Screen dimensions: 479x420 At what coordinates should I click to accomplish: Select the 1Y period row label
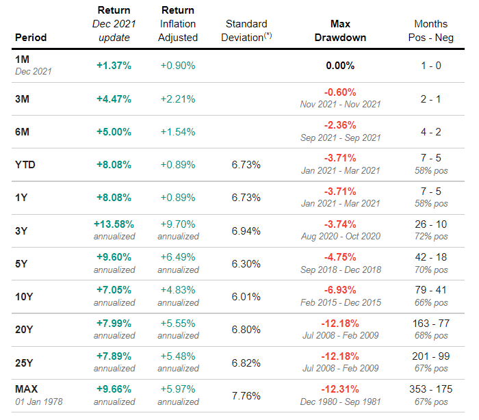pos(22,197)
